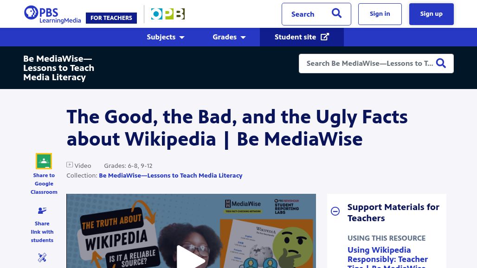477x268 pixels.
Task: Select the FOR TEACHERS tab
Action: 111,18
